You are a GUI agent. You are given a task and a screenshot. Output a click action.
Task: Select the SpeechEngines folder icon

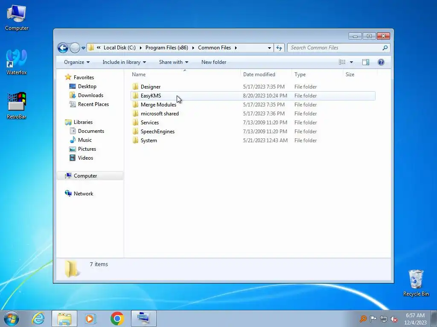[x=135, y=131]
